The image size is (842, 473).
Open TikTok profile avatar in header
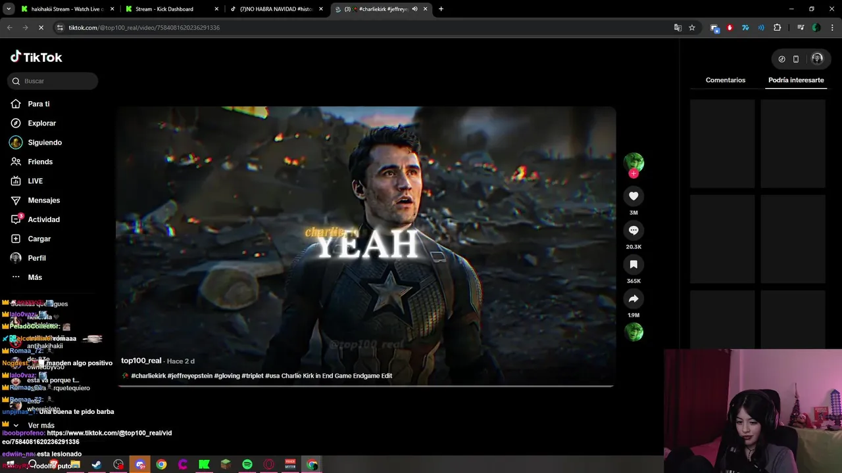(x=817, y=58)
